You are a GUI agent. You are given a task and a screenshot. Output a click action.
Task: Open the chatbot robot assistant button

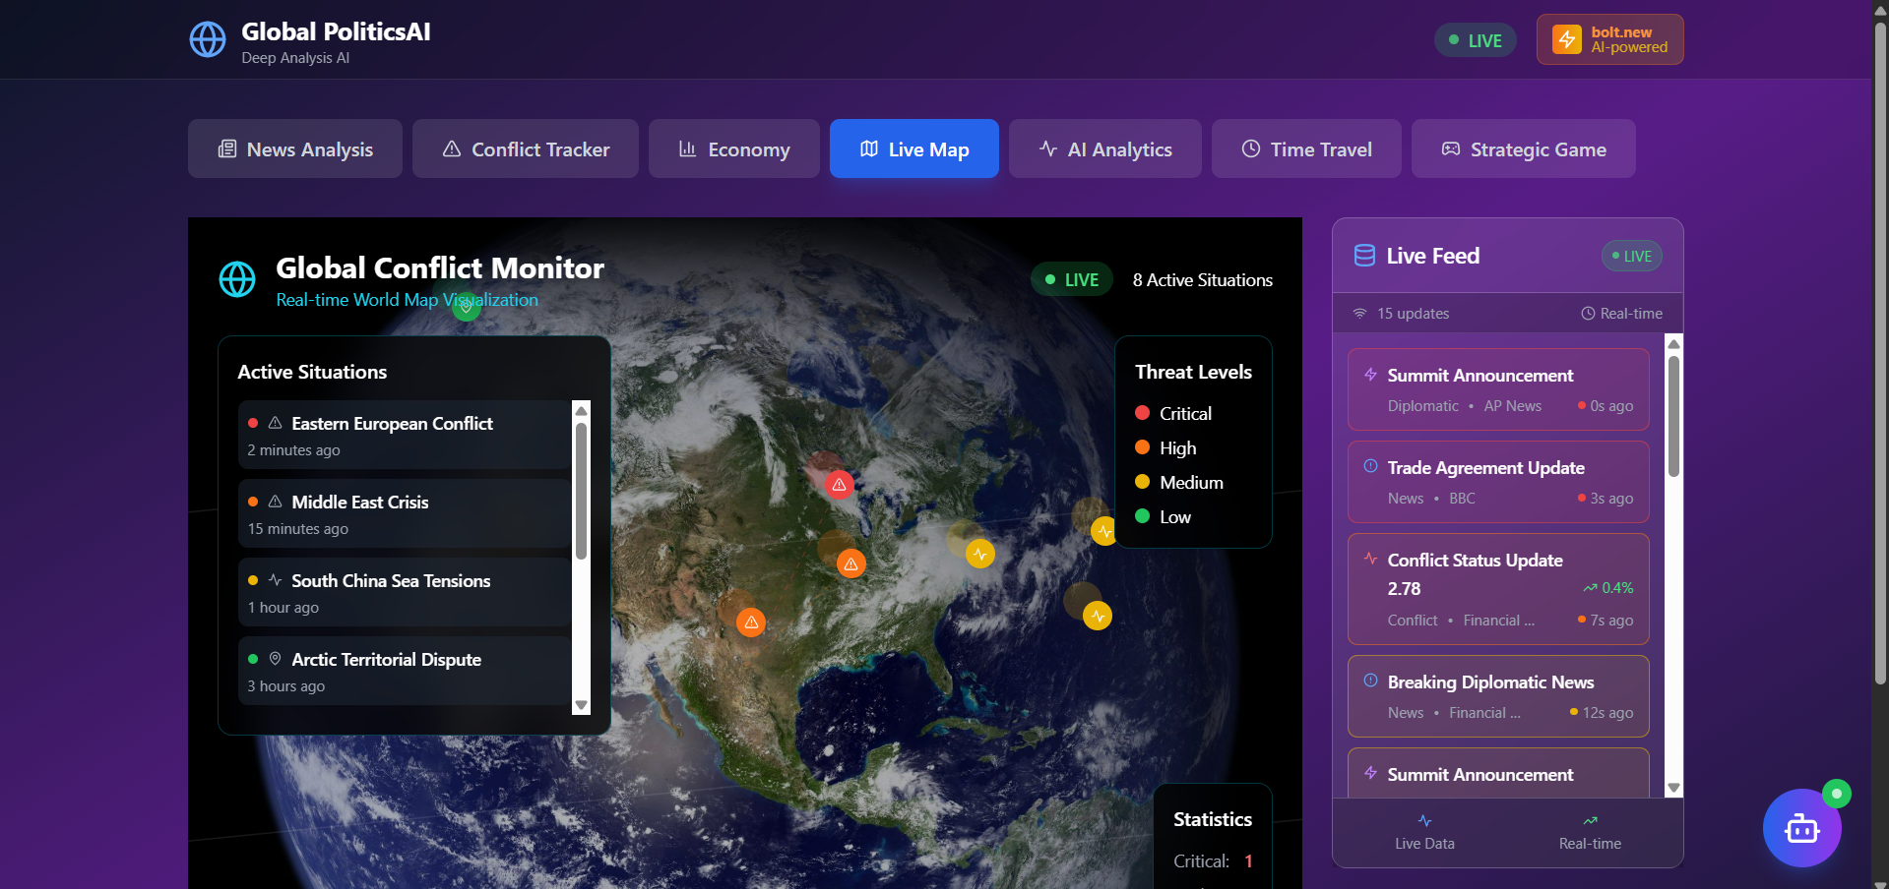1802,828
